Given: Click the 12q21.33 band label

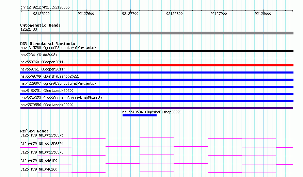Looking at the screenshot, I should point(29,29).
